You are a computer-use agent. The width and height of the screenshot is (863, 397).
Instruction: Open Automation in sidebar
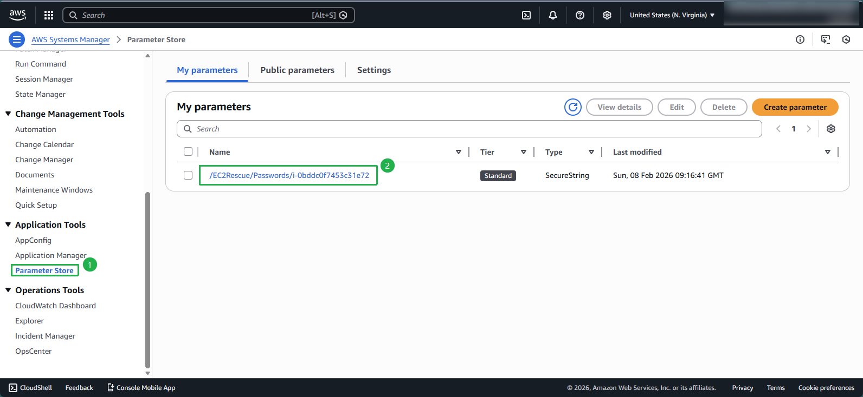pos(36,129)
